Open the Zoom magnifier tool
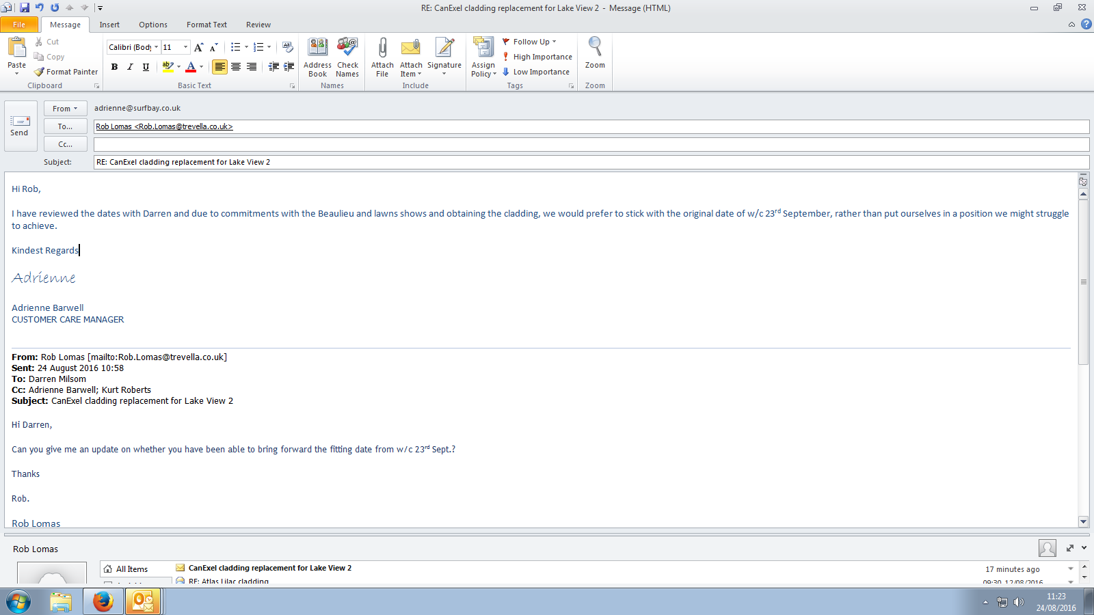The height and width of the screenshot is (615, 1094). (x=595, y=49)
